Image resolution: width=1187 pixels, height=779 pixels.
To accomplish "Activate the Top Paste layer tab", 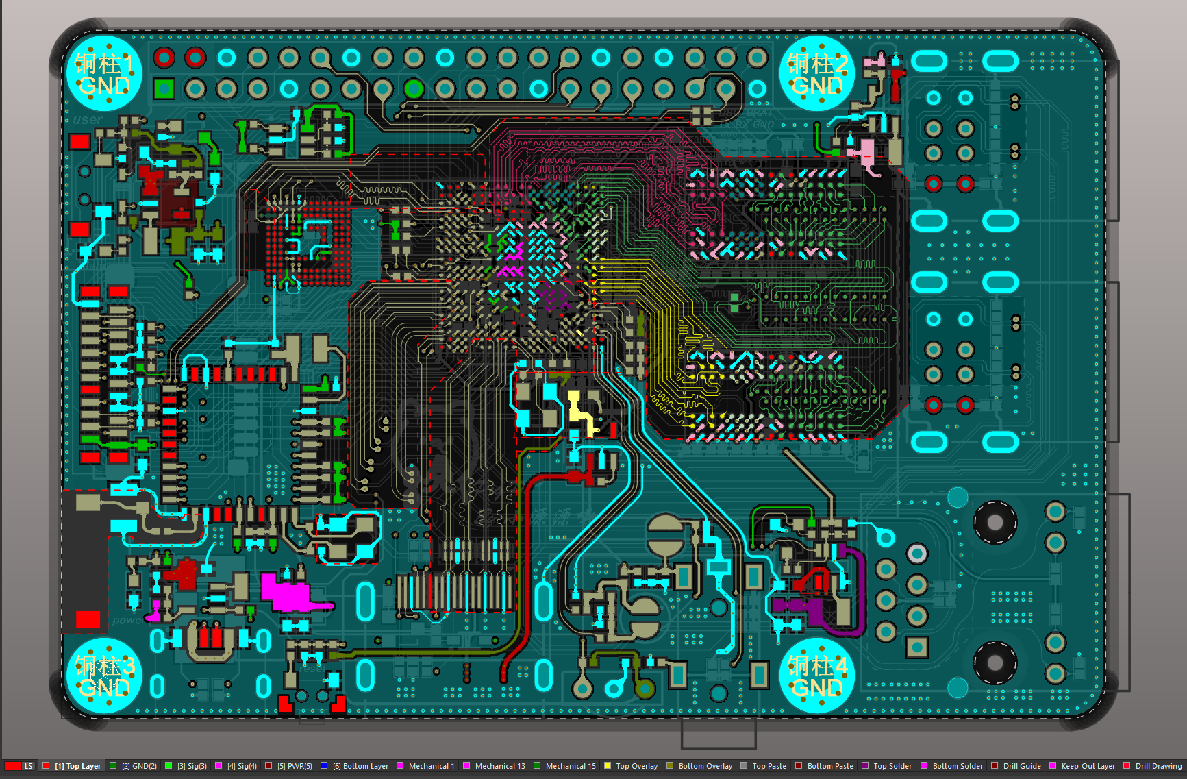I will tap(769, 766).
